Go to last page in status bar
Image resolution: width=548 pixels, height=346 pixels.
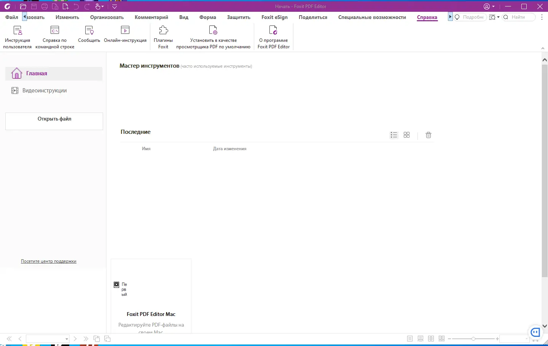pyautogui.click(x=86, y=339)
